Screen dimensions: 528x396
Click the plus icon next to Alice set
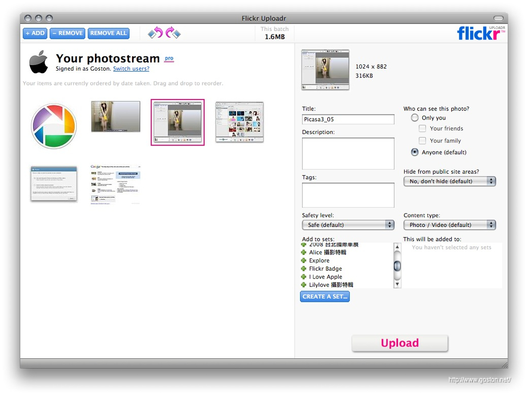pos(303,252)
